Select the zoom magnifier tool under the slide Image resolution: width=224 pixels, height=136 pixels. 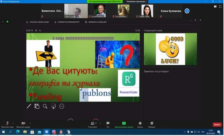pos(45,107)
